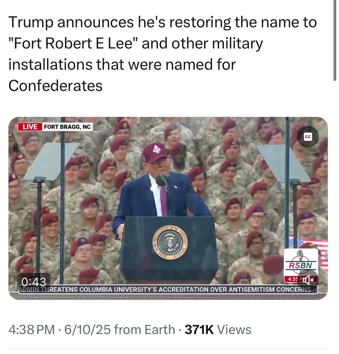The height and width of the screenshot is (354, 339).
Task: Click the microphone in front of the speaker
Action: [161, 180]
